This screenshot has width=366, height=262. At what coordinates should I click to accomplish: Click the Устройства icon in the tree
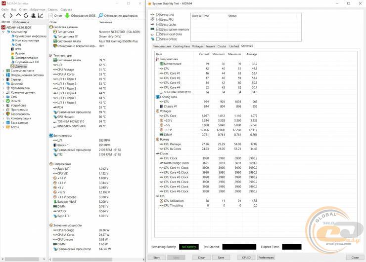(x=8, y=106)
